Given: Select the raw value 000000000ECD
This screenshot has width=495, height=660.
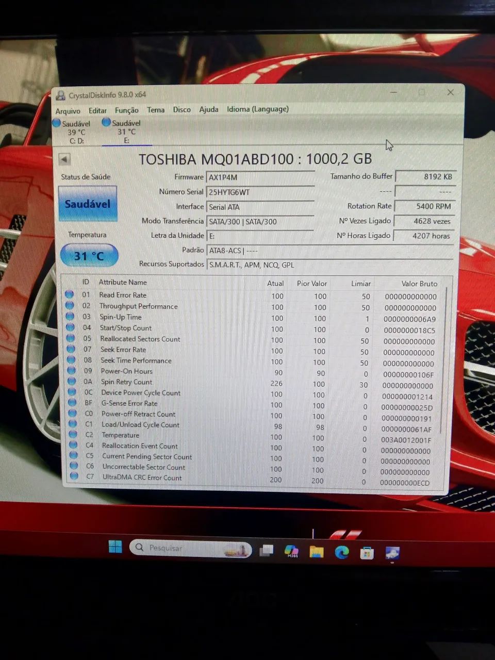Looking at the screenshot, I should (405, 483).
